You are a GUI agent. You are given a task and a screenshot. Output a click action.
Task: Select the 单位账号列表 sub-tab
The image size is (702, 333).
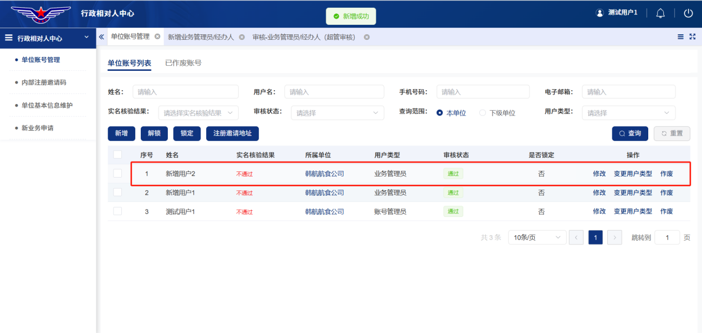[129, 63]
